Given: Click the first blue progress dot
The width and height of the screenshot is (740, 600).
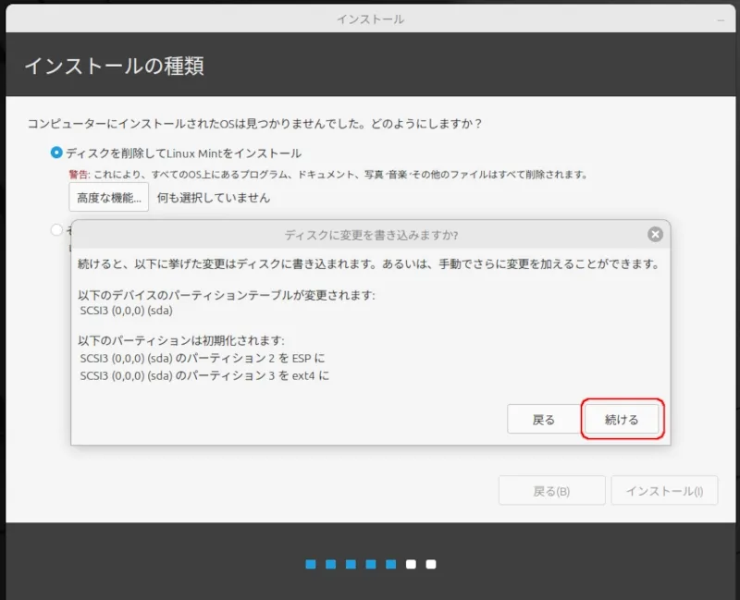Looking at the screenshot, I should (x=311, y=564).
